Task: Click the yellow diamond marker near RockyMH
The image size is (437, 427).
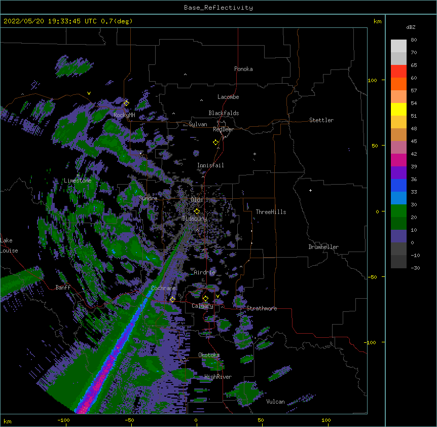Action: 126,103
